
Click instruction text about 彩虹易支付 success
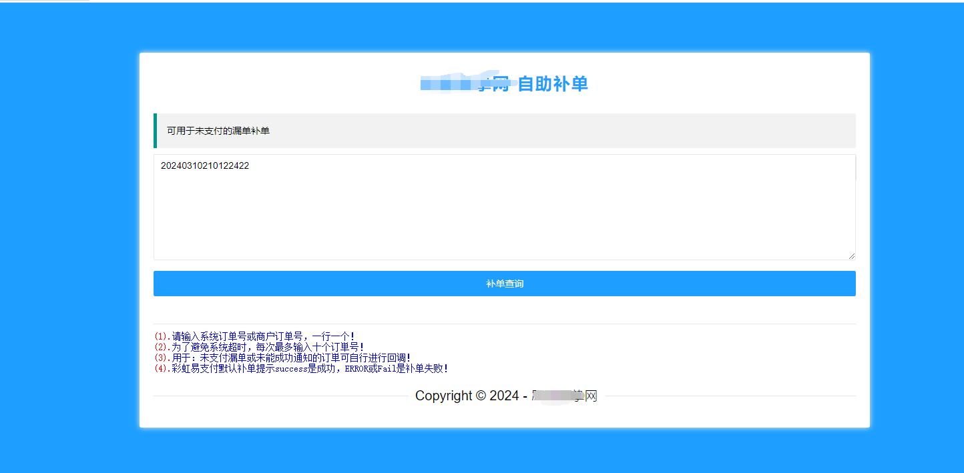click(307, 369)
